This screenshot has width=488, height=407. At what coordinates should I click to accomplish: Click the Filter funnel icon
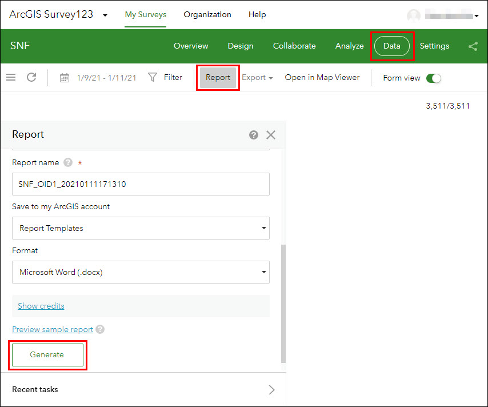coord(153,77)
